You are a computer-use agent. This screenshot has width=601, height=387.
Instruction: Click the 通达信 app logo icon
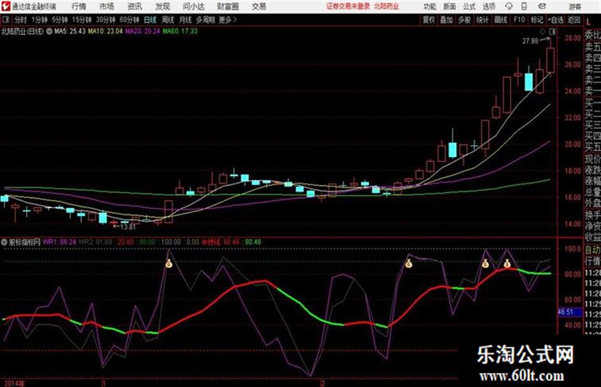pos(5,6)
